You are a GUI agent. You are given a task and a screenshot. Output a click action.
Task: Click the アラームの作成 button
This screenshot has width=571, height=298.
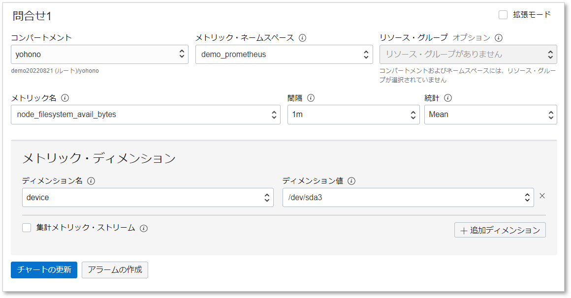pos(115,269)
